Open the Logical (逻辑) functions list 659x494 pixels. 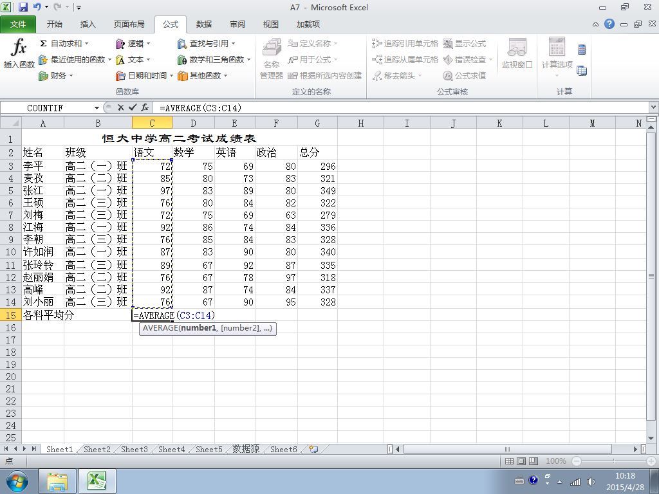pyautogui.click(x=133, y=43)
